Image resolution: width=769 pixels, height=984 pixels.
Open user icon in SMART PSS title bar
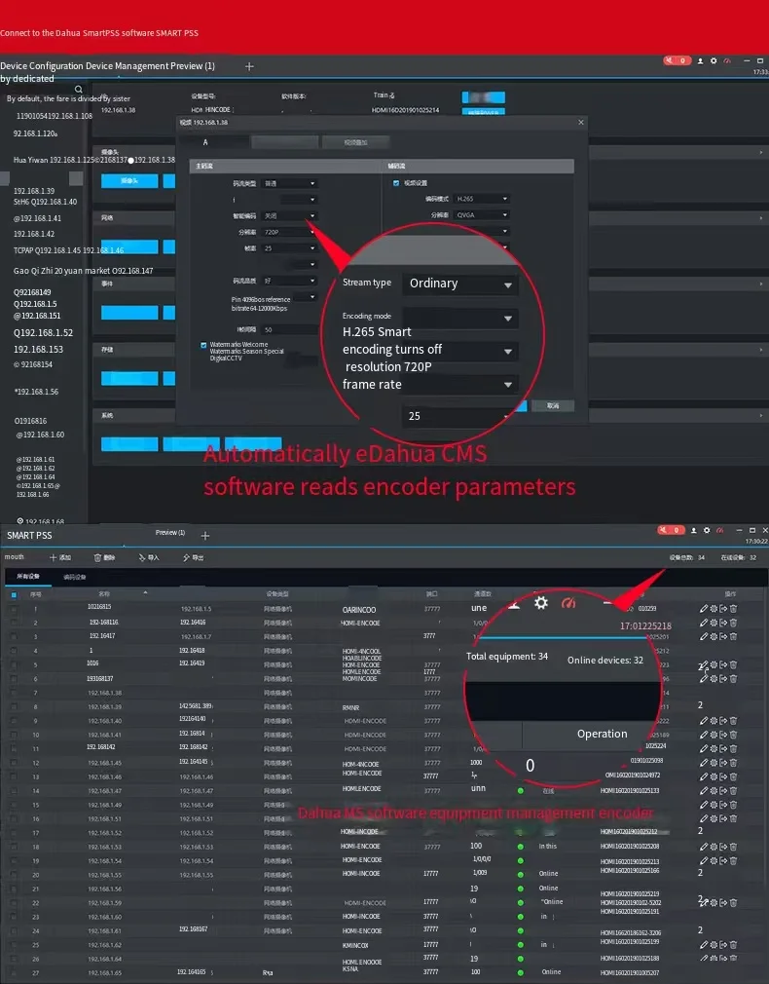693,530
